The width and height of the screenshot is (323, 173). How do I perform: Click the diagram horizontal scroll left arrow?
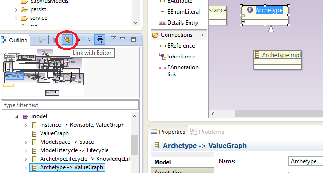click(213, 114)
